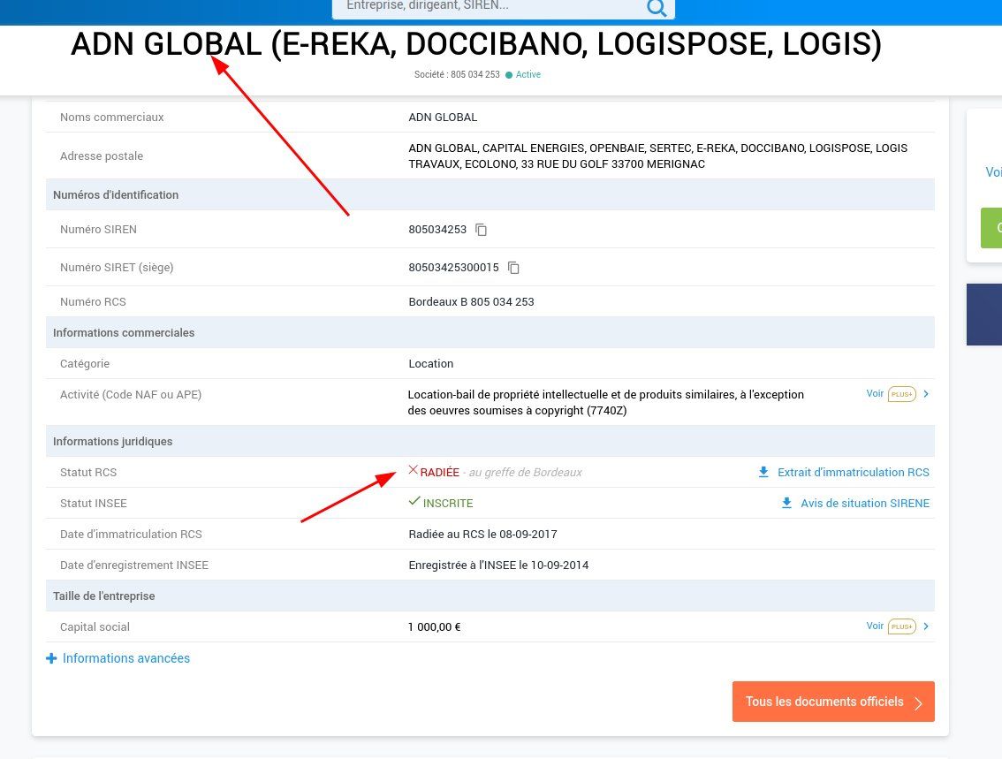Click the activity description with code 7740Z

tap(606, 403)
